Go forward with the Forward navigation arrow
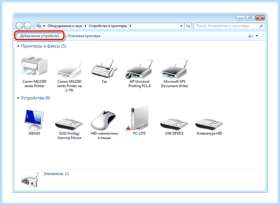 click(x=28, y=26)
